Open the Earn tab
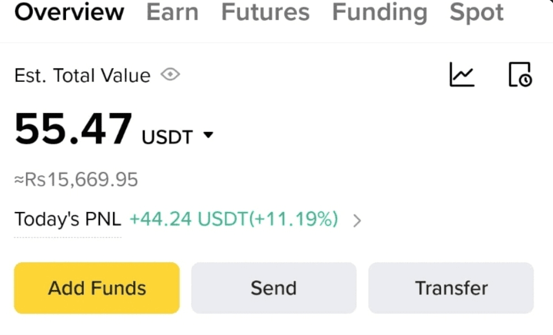553x335 pixels. point(172,12)
